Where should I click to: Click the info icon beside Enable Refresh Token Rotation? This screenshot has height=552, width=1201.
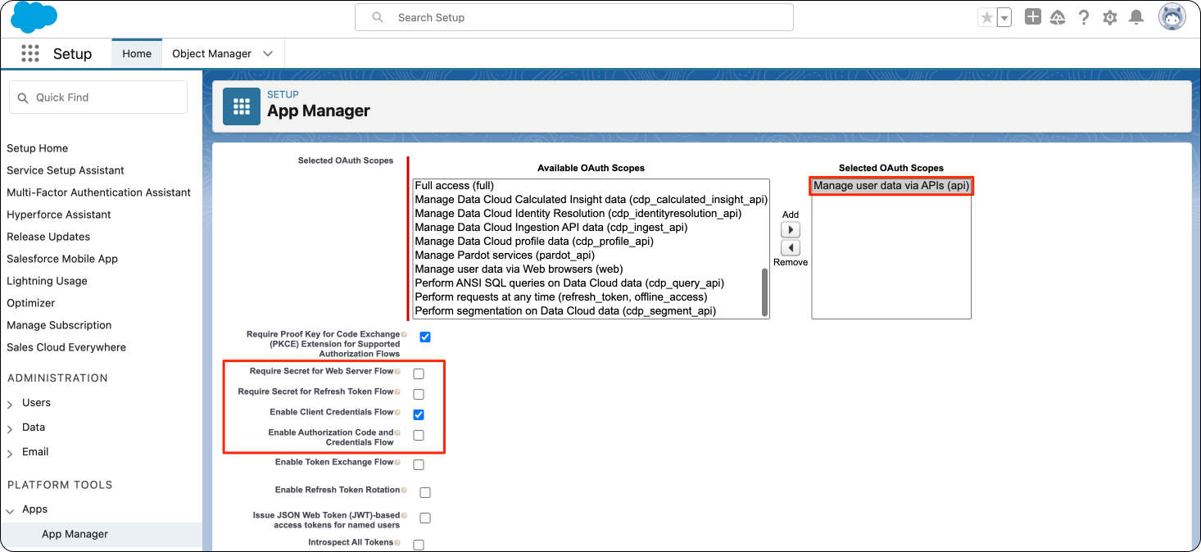pos(404,490)
